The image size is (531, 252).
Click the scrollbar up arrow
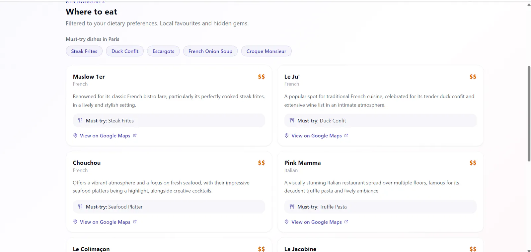[529, 5]
